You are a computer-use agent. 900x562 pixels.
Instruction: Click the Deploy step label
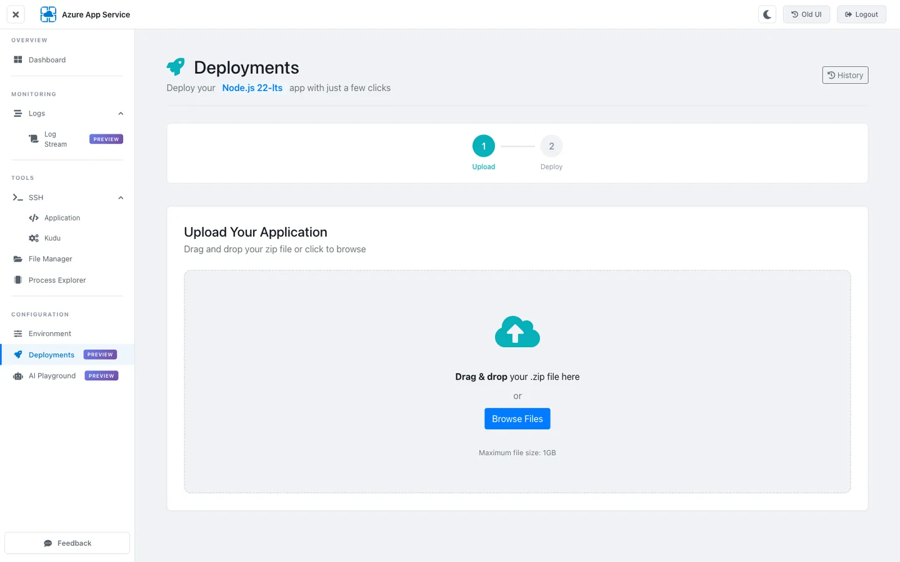(551, 167)
